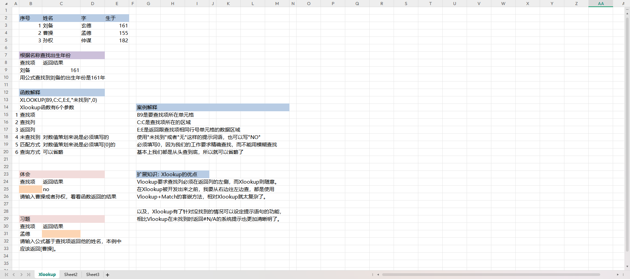Viewport: 630px width, 279px height.
Task: Click the orange lookup cell left of "no"
Action: pos(30,189)
